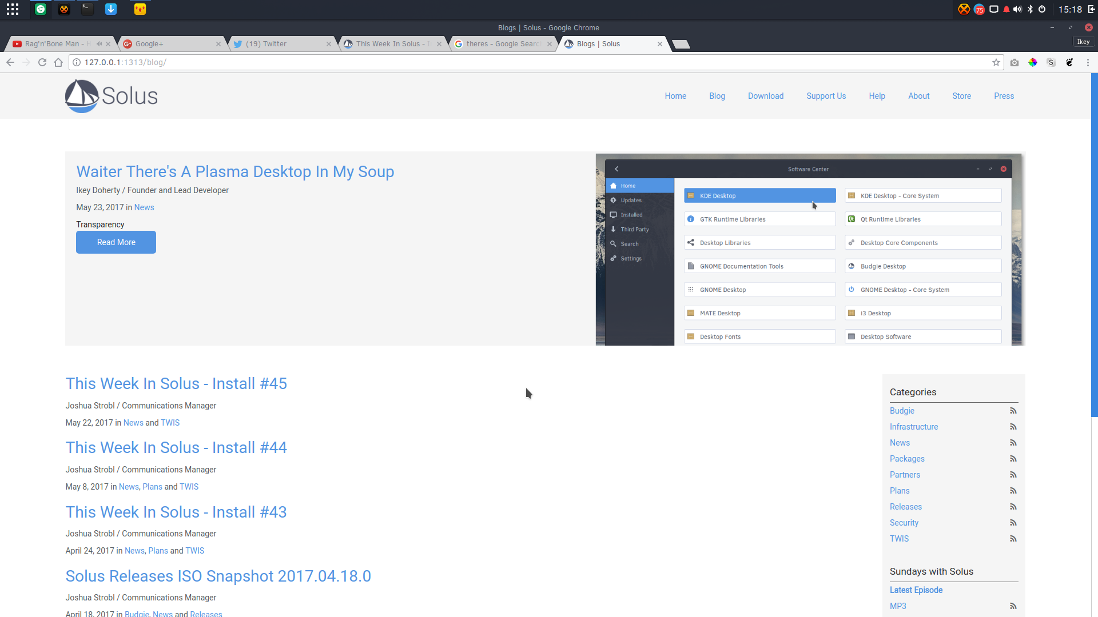Reload the current page

[x=42, y=62]
